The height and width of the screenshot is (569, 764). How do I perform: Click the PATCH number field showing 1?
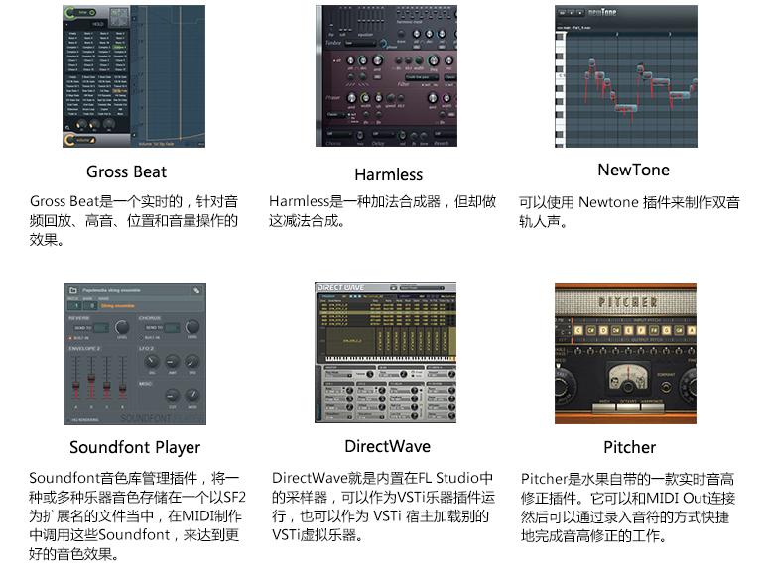[x=74, y=305]
